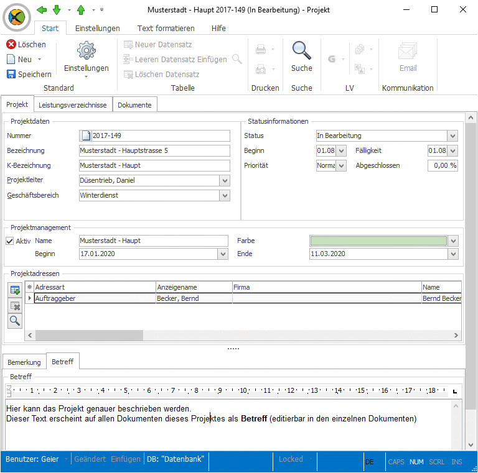Screen dimensions: 478x473
Task: Click the Adressart column header
Action: (95, 287)
